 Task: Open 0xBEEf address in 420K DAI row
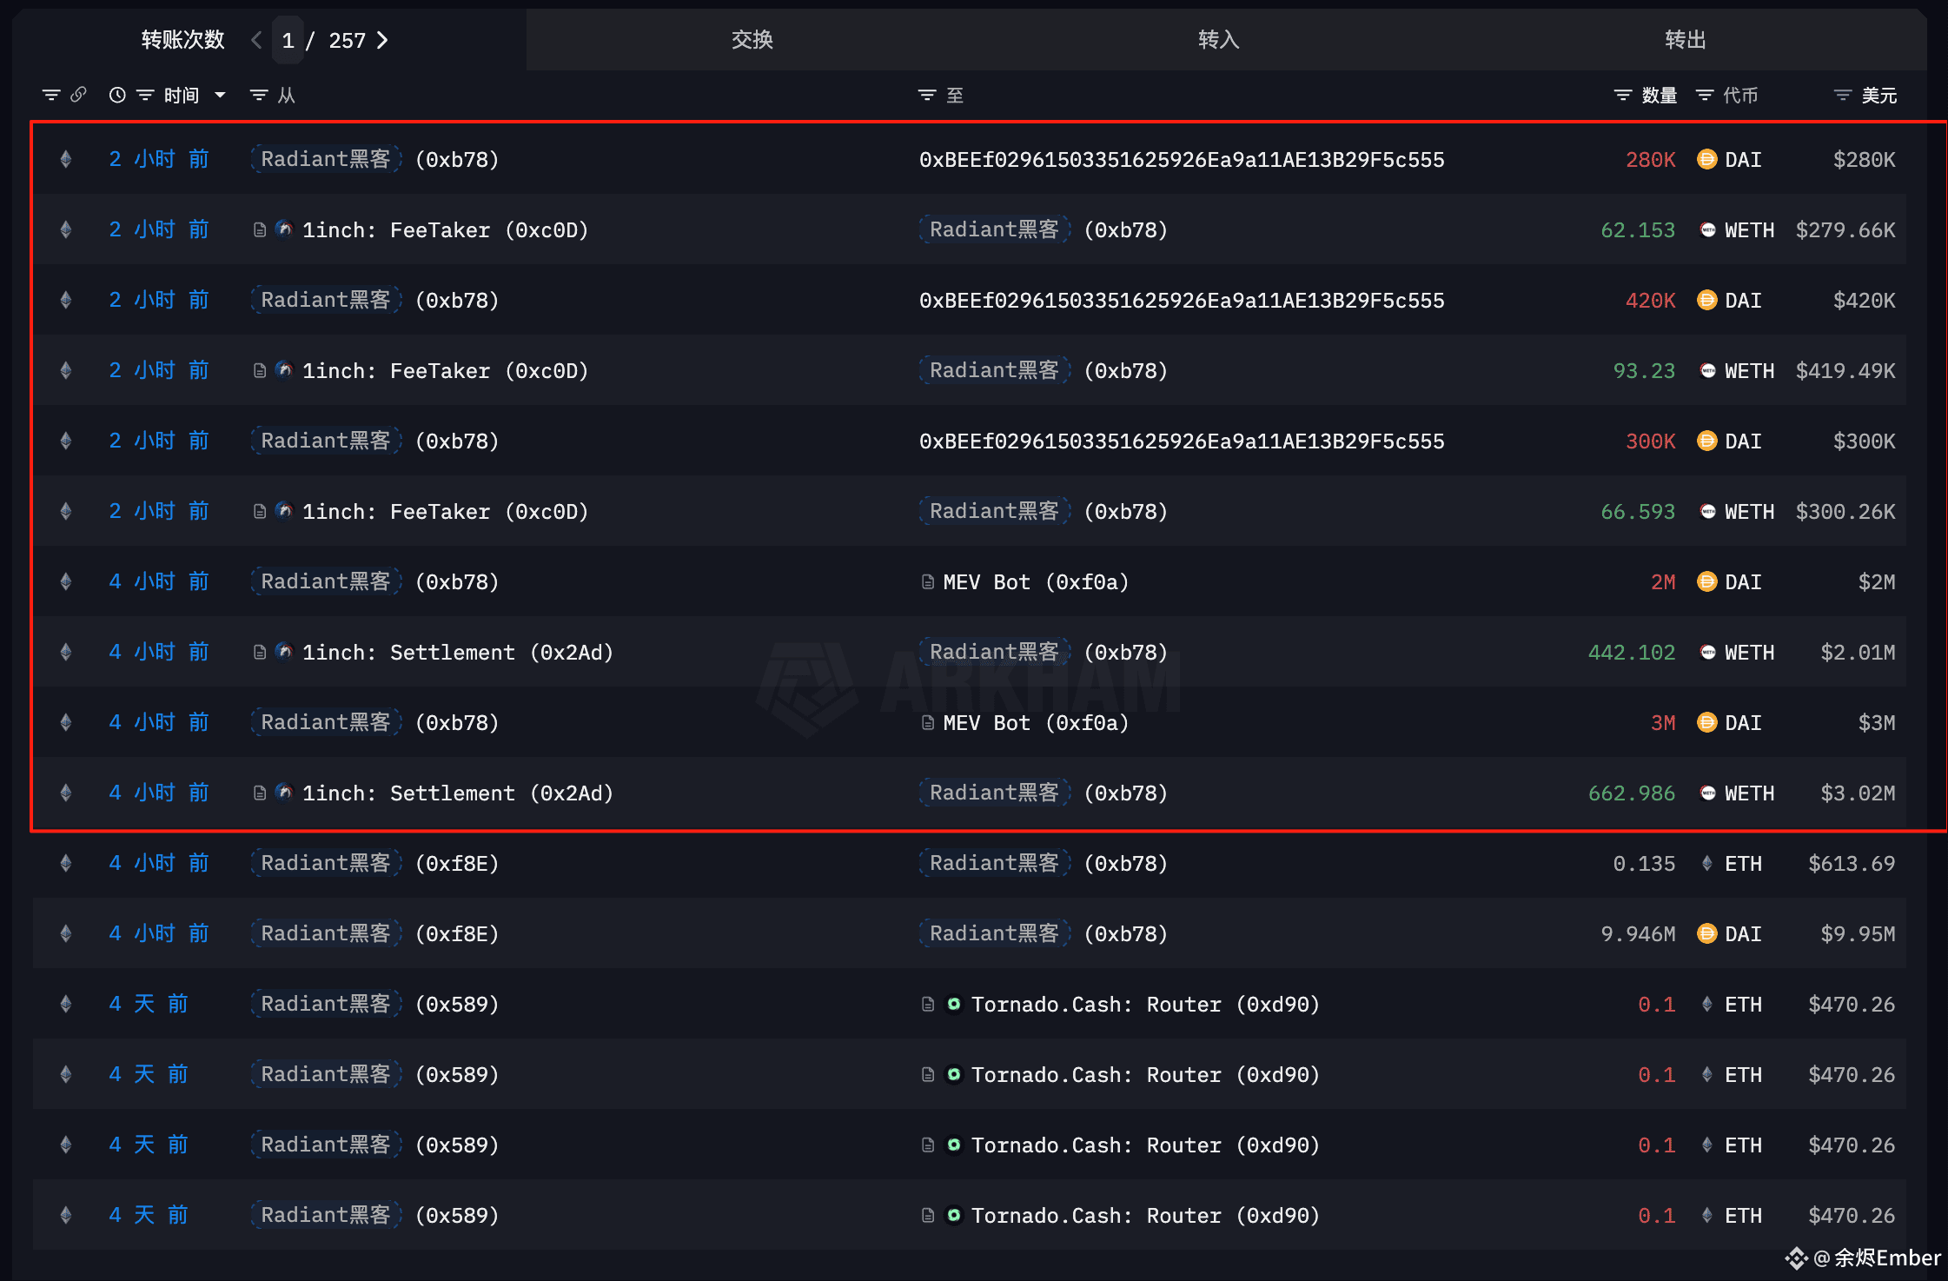[x=1182, y=301]
